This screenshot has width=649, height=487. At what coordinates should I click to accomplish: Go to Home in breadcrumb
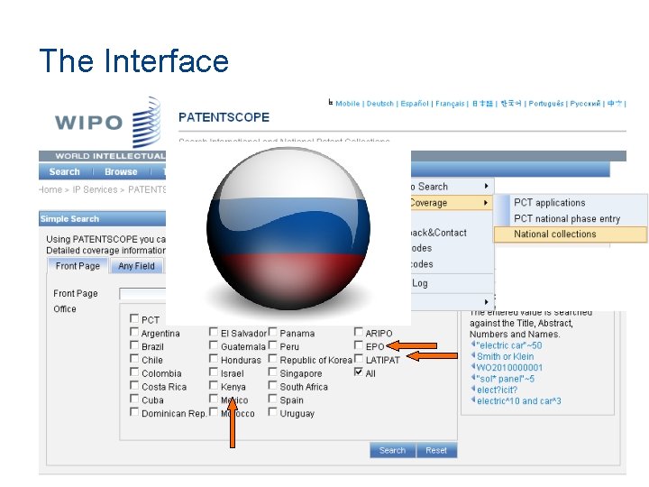[x=50, y=189]
